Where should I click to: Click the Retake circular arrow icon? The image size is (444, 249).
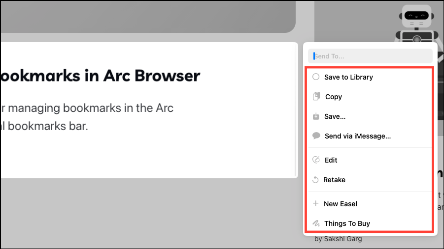pos(315,180)
